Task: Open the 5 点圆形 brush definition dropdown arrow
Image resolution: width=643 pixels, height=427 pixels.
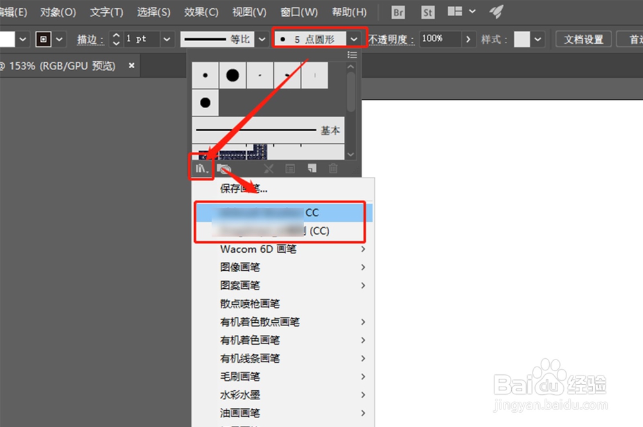Action: click(x=354, y=39)
